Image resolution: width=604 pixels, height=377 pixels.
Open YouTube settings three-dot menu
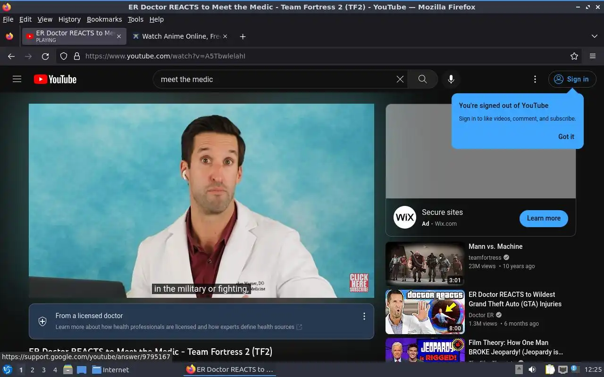pos(535,79)
